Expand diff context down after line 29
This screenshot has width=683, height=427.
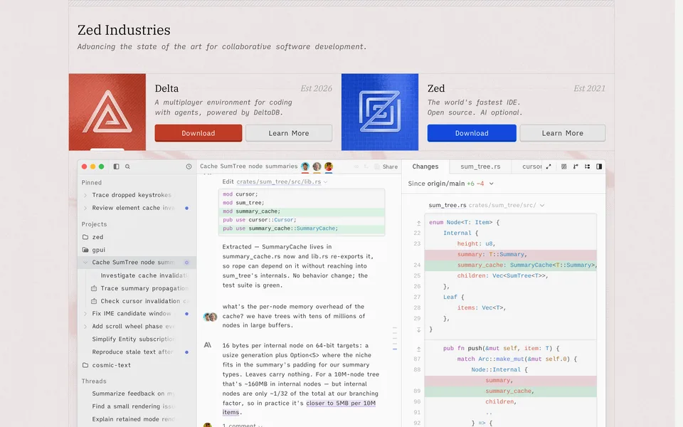coord(418,330)
